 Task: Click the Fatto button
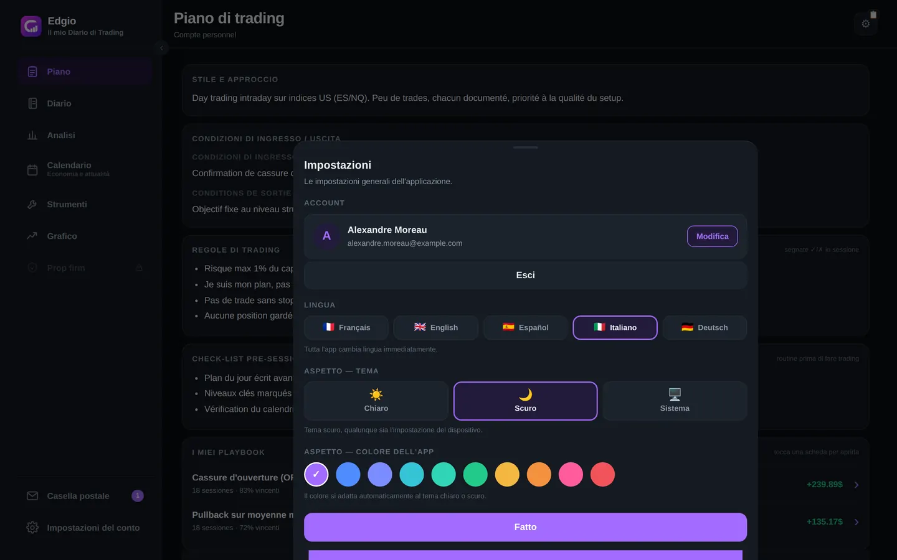[525, 527]
